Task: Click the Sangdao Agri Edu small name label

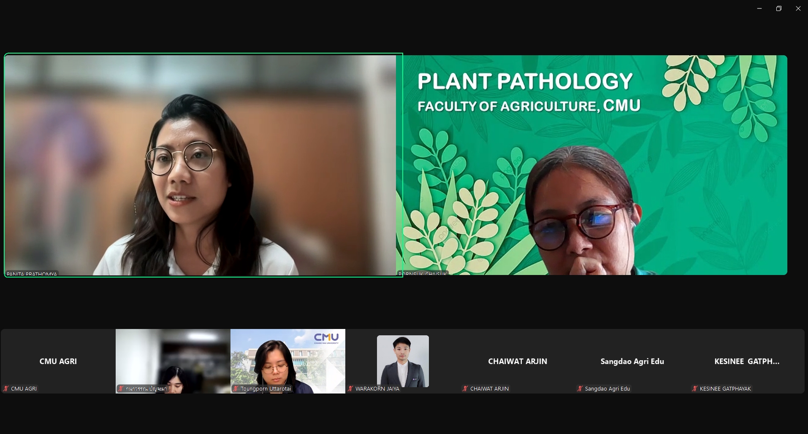Action: (607, 388)
